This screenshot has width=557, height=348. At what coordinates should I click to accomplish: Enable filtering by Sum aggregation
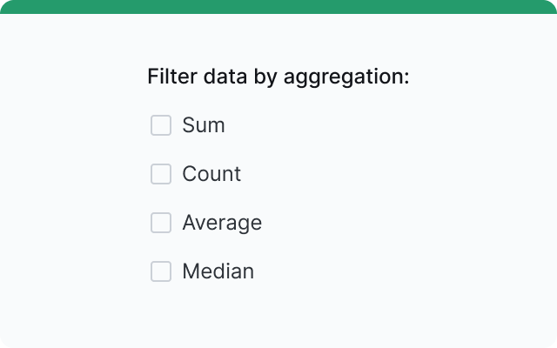161,125
